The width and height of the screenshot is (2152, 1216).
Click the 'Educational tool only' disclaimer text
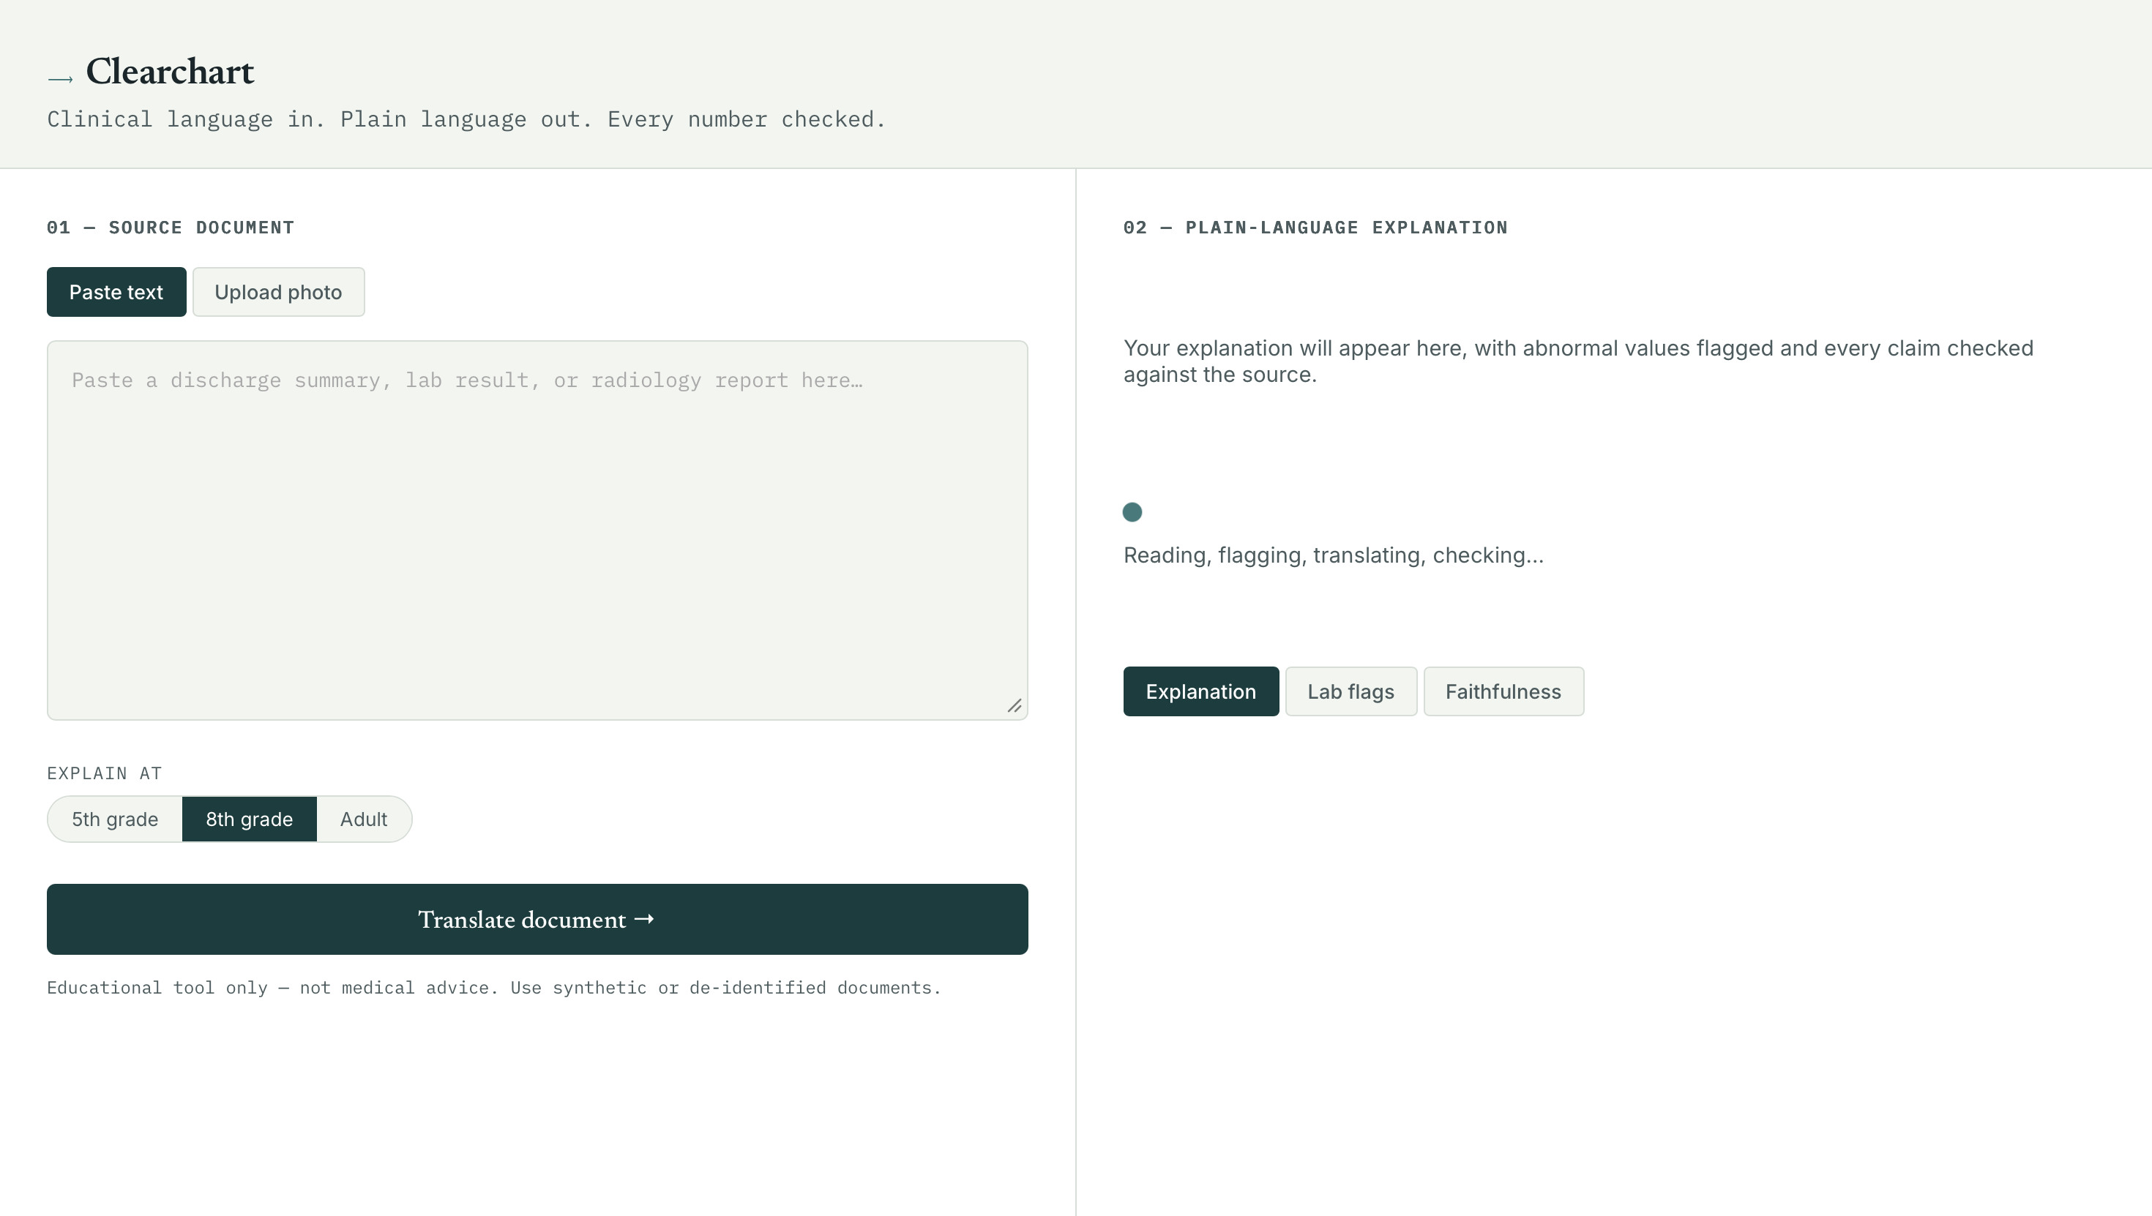click(494, 988)
